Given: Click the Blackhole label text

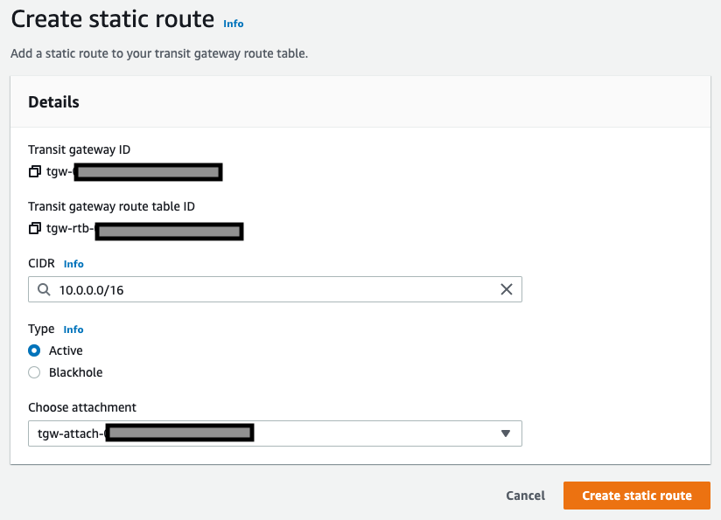Looking at the screenshot, I should [x=78, y=372].
